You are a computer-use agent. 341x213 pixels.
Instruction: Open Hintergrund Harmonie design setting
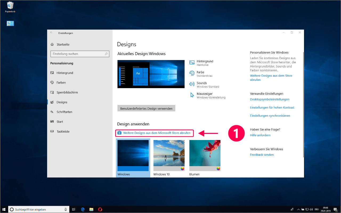tap(201, 63)
